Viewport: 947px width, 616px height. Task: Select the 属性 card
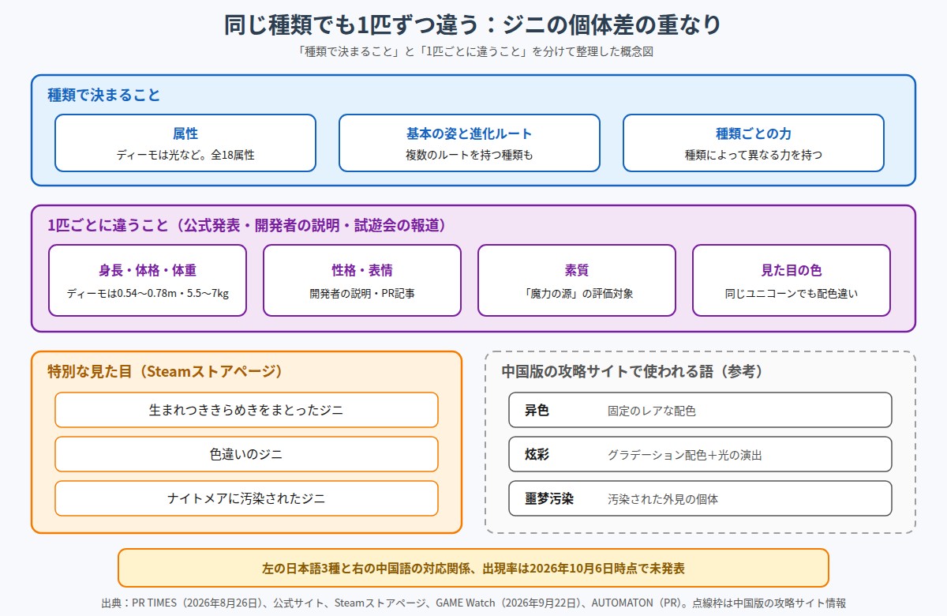[185, 143]
